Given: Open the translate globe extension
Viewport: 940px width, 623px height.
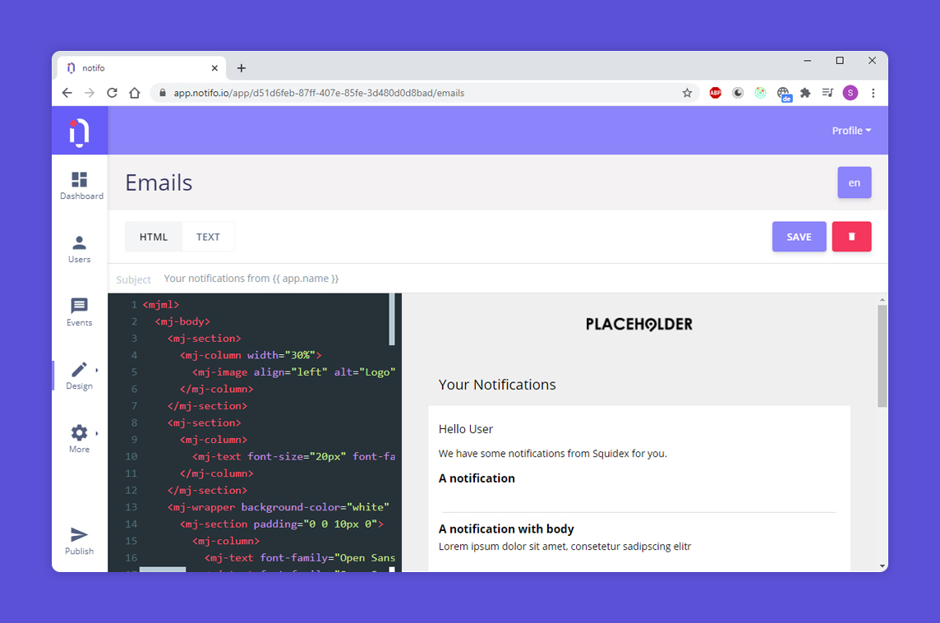Looking at the screenshot, I should [784, 94].
